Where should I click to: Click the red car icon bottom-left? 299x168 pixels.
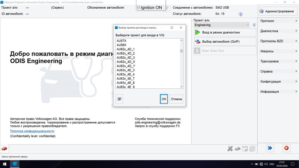(4, 149)
